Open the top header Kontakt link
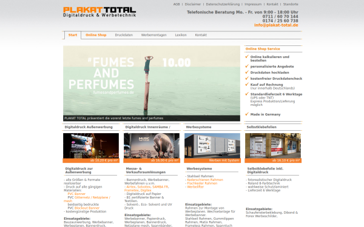This screenshot has width=364, height=227. coord(272,4)
